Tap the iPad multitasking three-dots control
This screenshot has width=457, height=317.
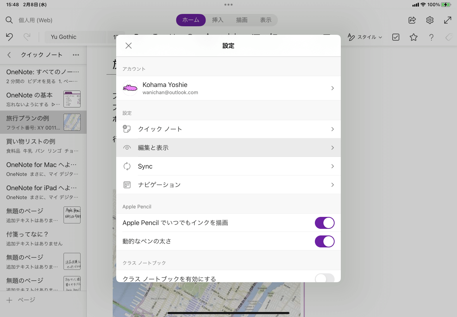coord(228,5)
